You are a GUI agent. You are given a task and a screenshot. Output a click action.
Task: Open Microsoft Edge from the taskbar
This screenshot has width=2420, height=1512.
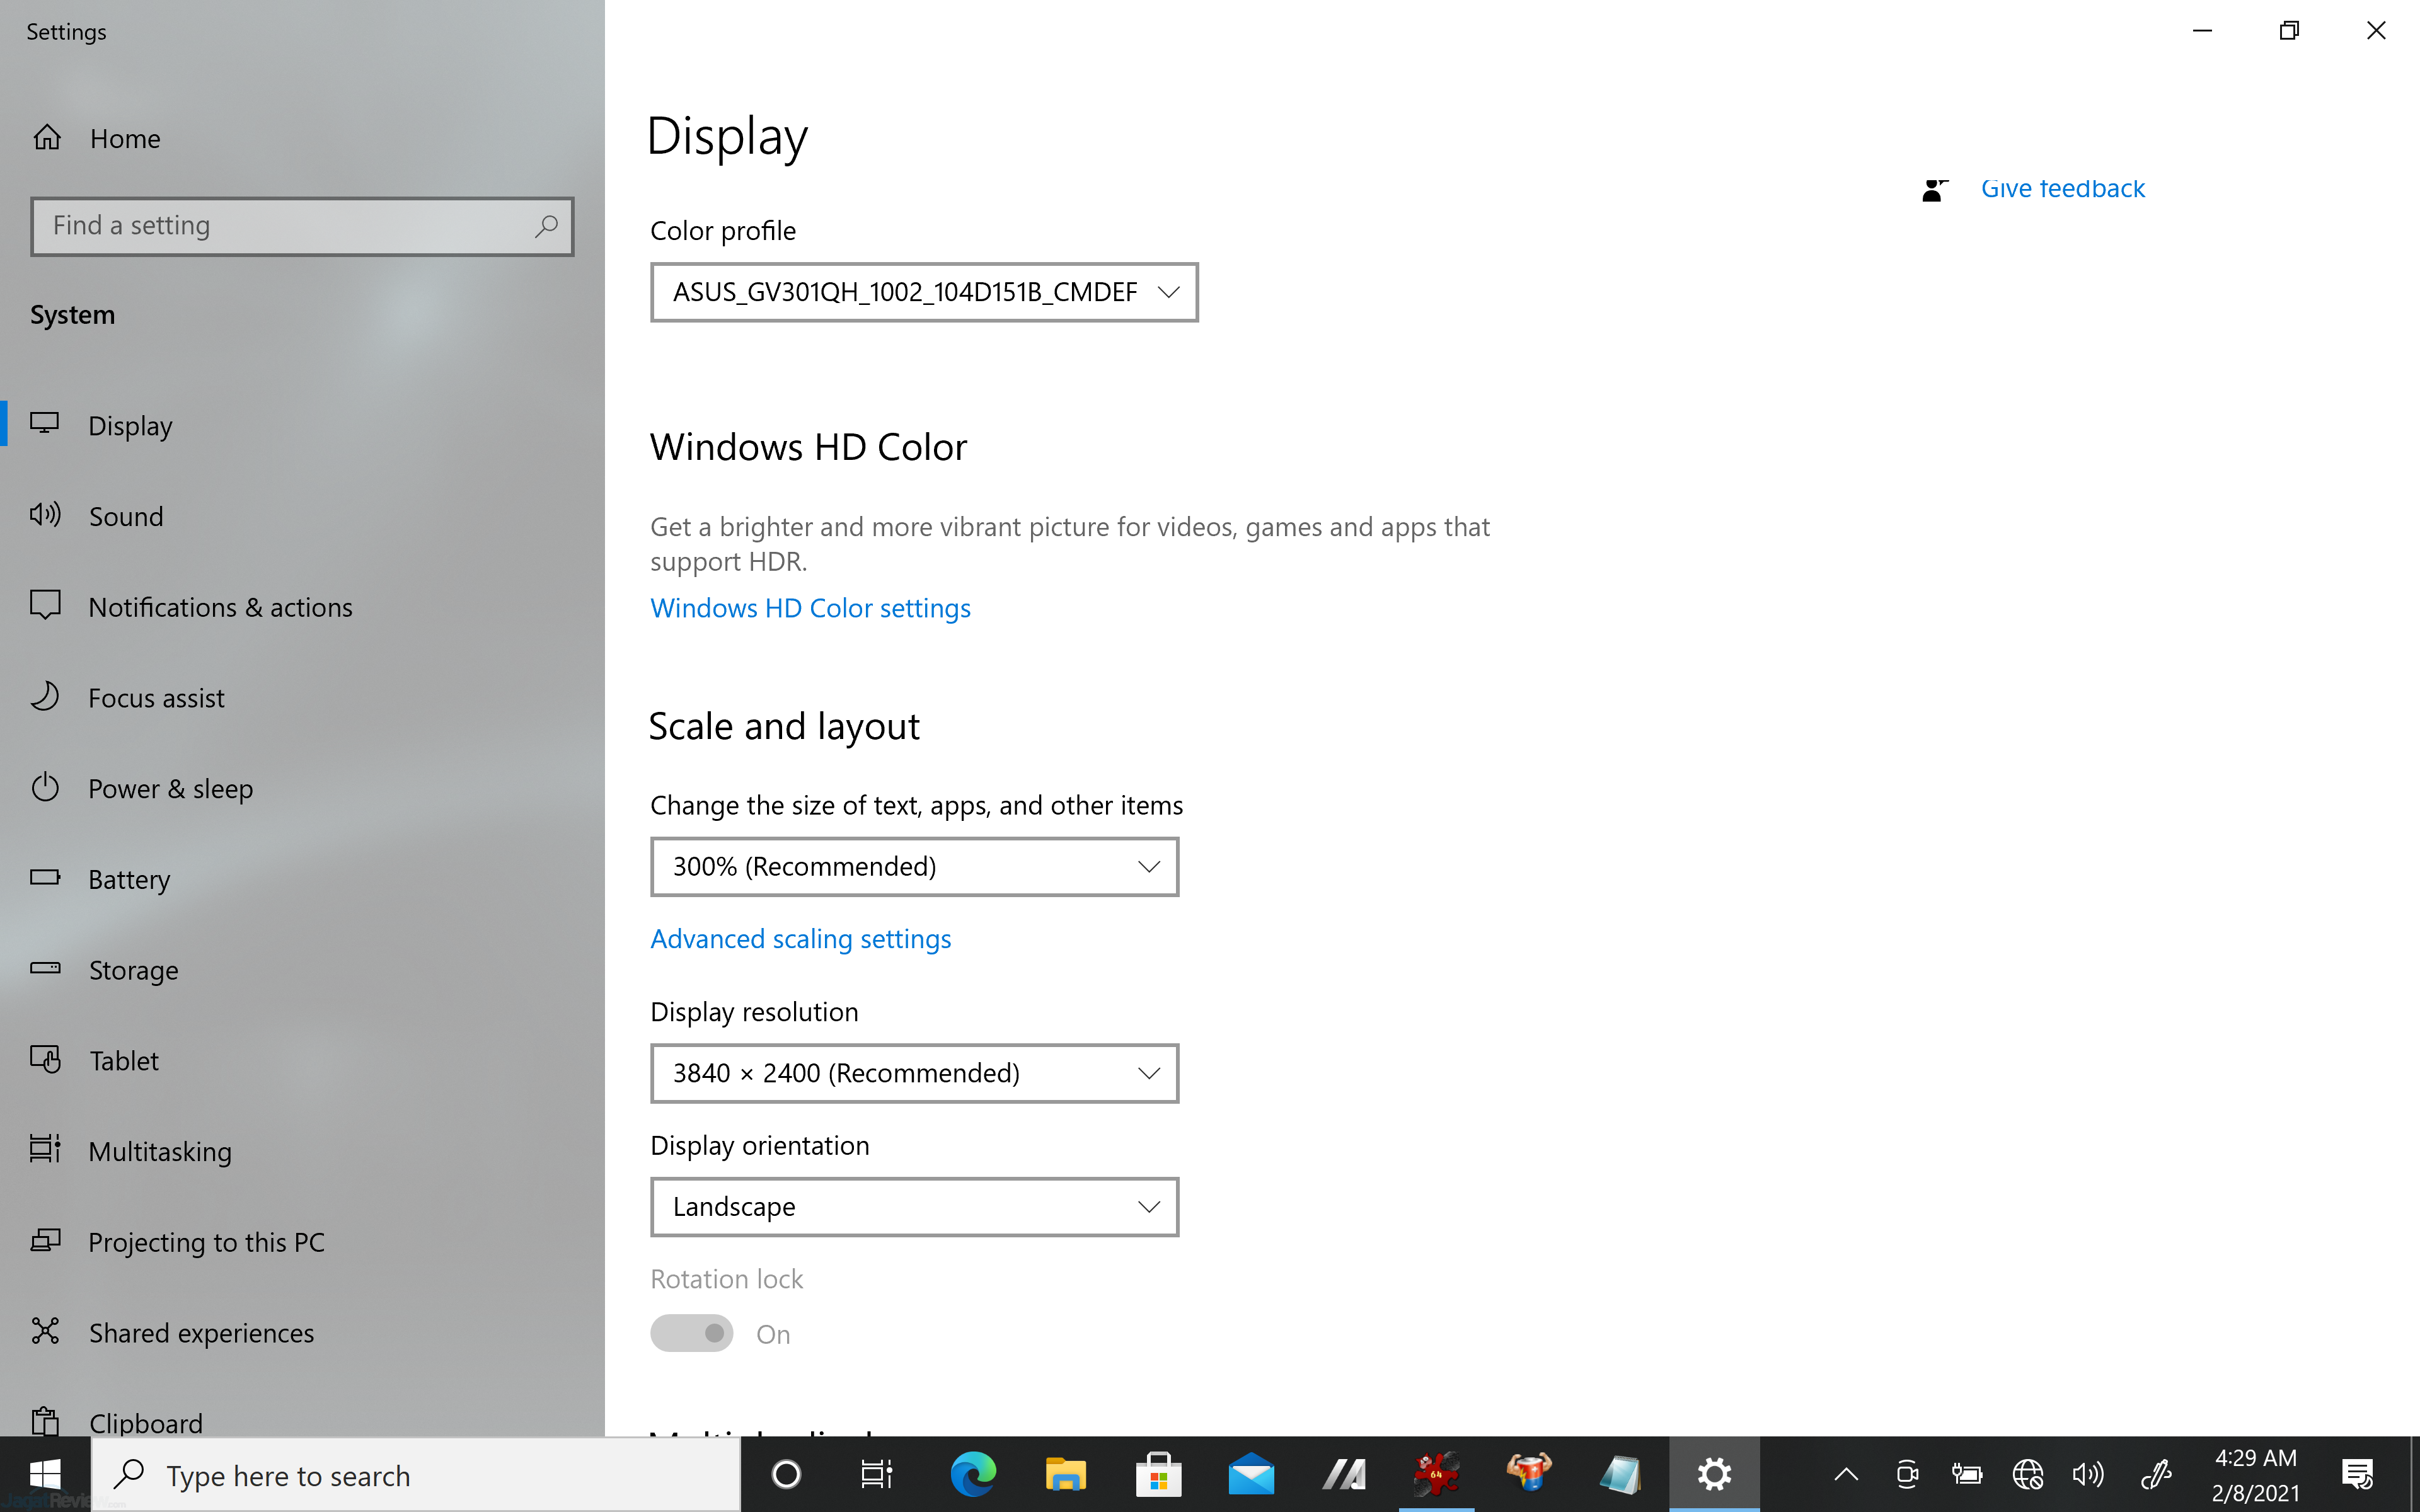[x=972, y=1474]
